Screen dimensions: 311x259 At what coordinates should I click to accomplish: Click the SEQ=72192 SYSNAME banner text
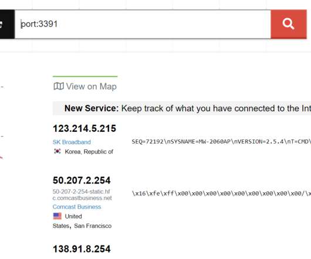point(221,142)
